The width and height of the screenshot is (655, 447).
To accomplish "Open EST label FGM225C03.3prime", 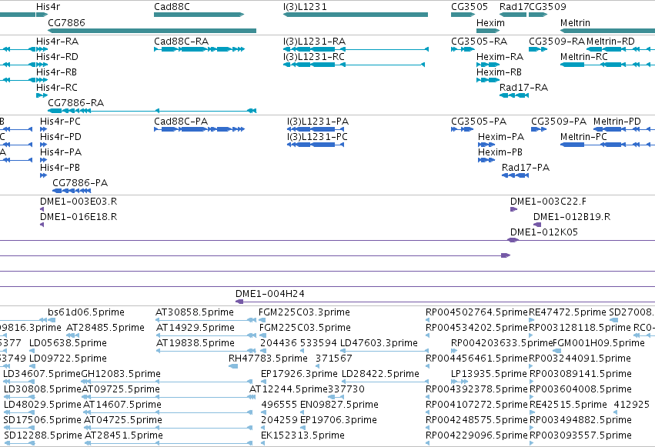I will pyautogui.click(x=304, y=312).
